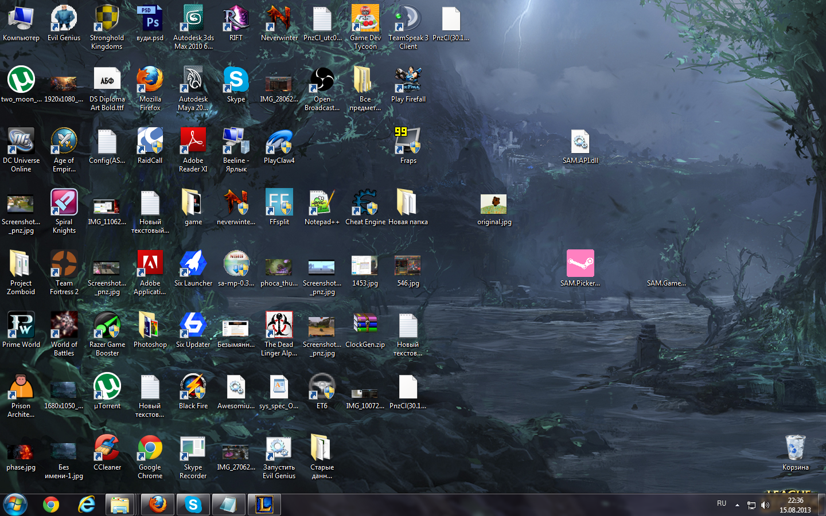The height and width of the screenshot is (516, 826).
Task: Open Game Dev Tycoon shortcut
Action: pyautogui.click(x=365, y=27)
